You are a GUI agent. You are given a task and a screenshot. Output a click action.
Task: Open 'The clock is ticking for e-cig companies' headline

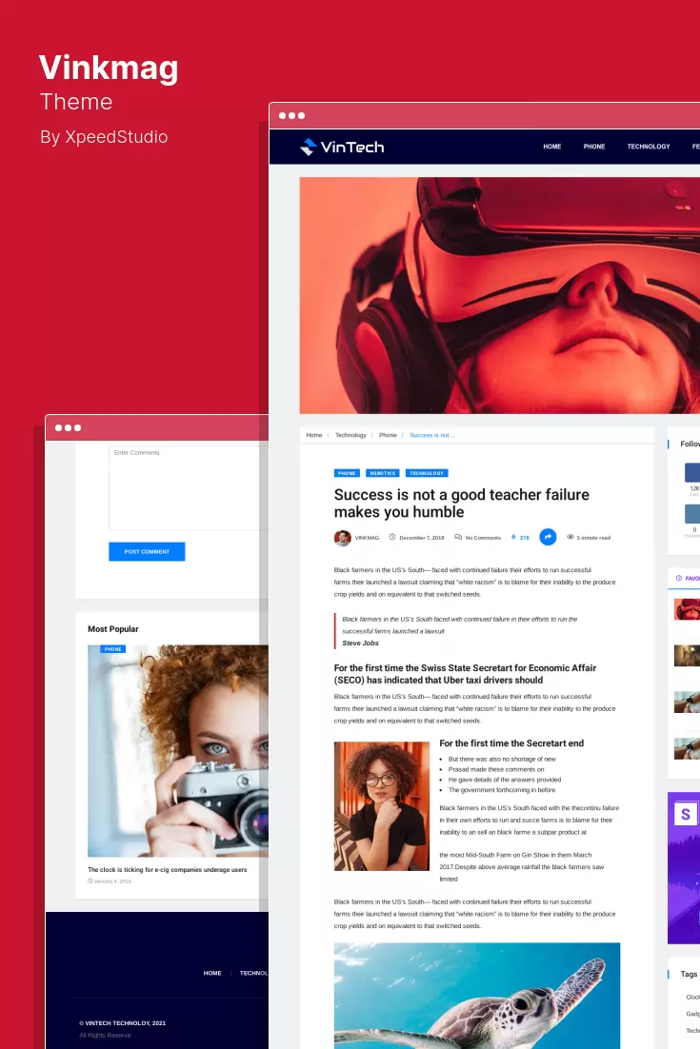click(x=168, y=870)
